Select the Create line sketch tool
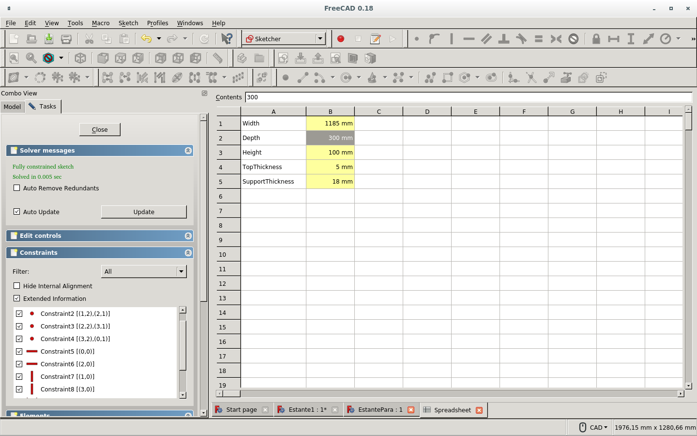Image resolution: width=697 pixels, height=436 pixels. [303, 78]
